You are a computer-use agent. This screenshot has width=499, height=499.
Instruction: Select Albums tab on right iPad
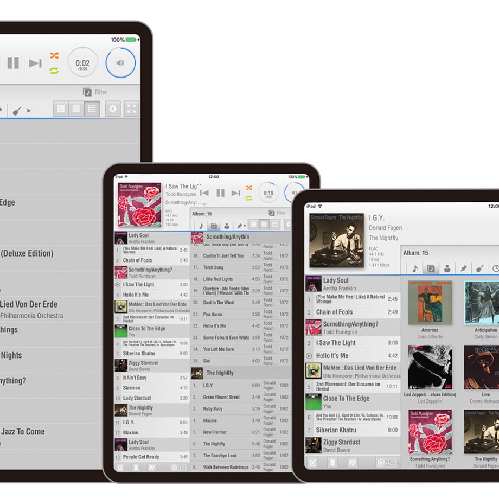pyautogui.click(x=431, y=268)
